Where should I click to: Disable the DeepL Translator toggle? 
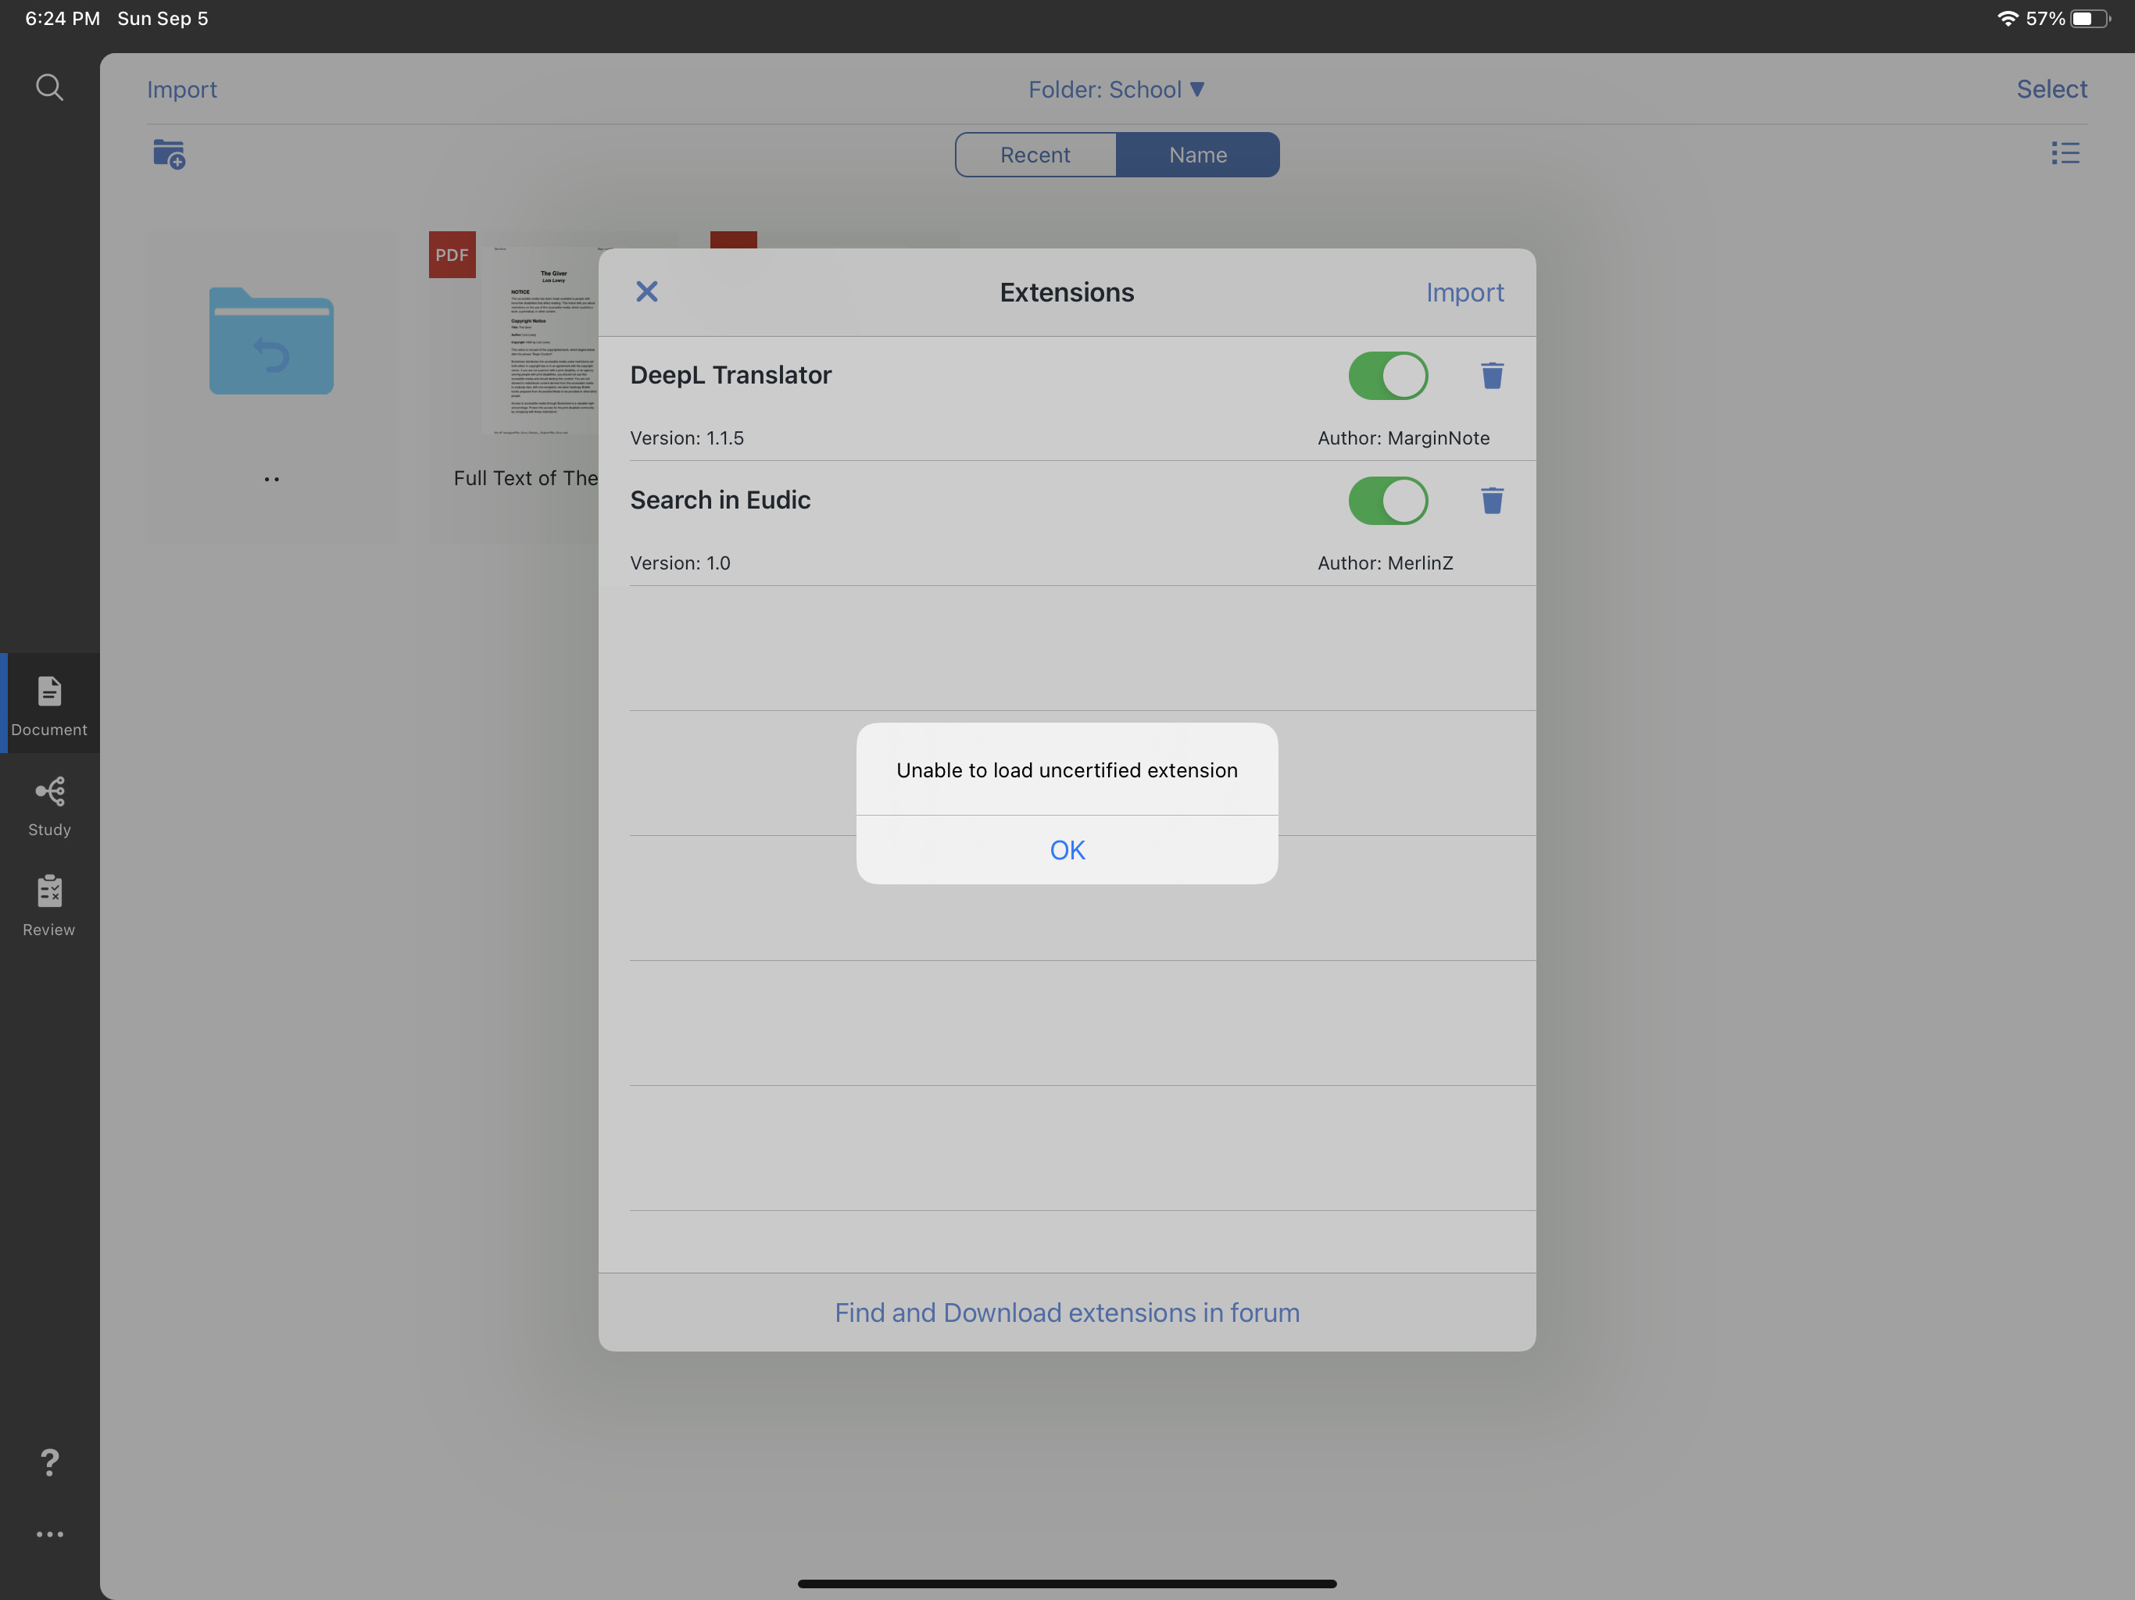[1387, 376]
